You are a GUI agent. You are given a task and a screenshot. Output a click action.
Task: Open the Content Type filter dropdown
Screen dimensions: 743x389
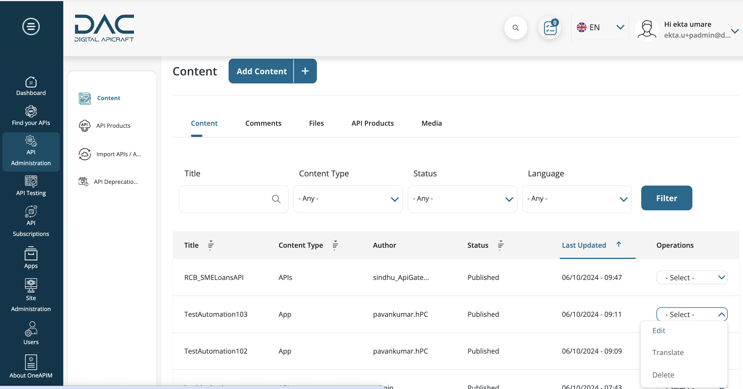coord(348,199)
